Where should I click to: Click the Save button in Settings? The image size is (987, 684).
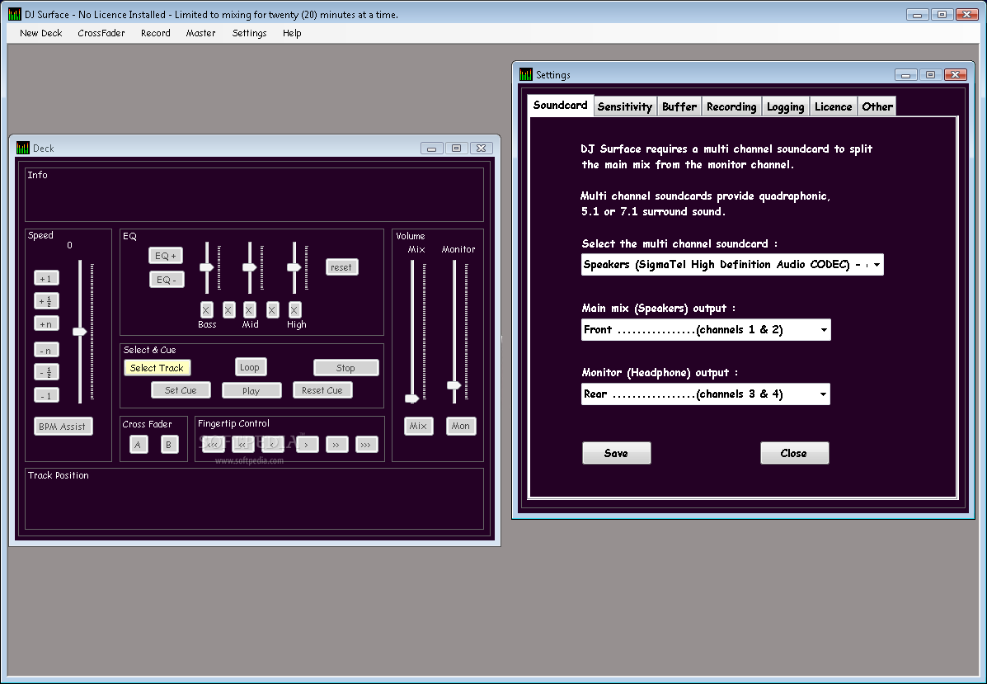[x=616, y=454]
